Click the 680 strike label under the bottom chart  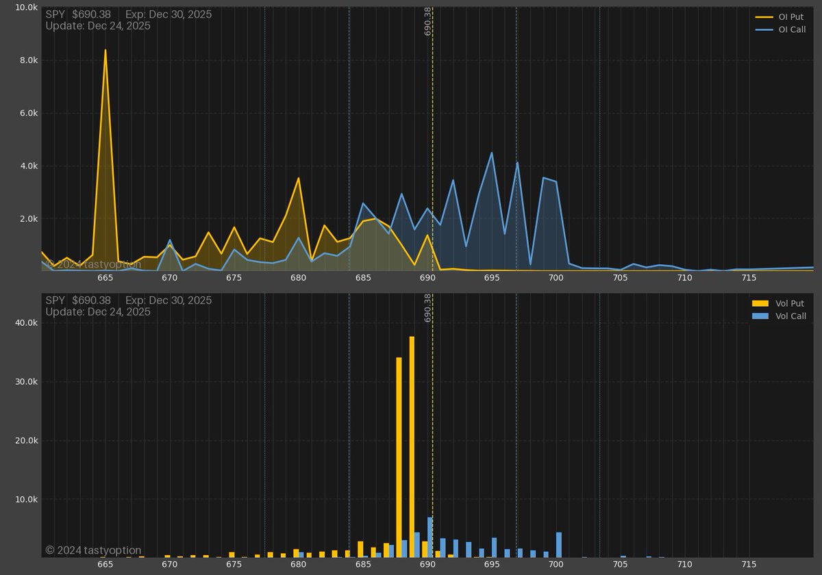[x=299, y=565]
